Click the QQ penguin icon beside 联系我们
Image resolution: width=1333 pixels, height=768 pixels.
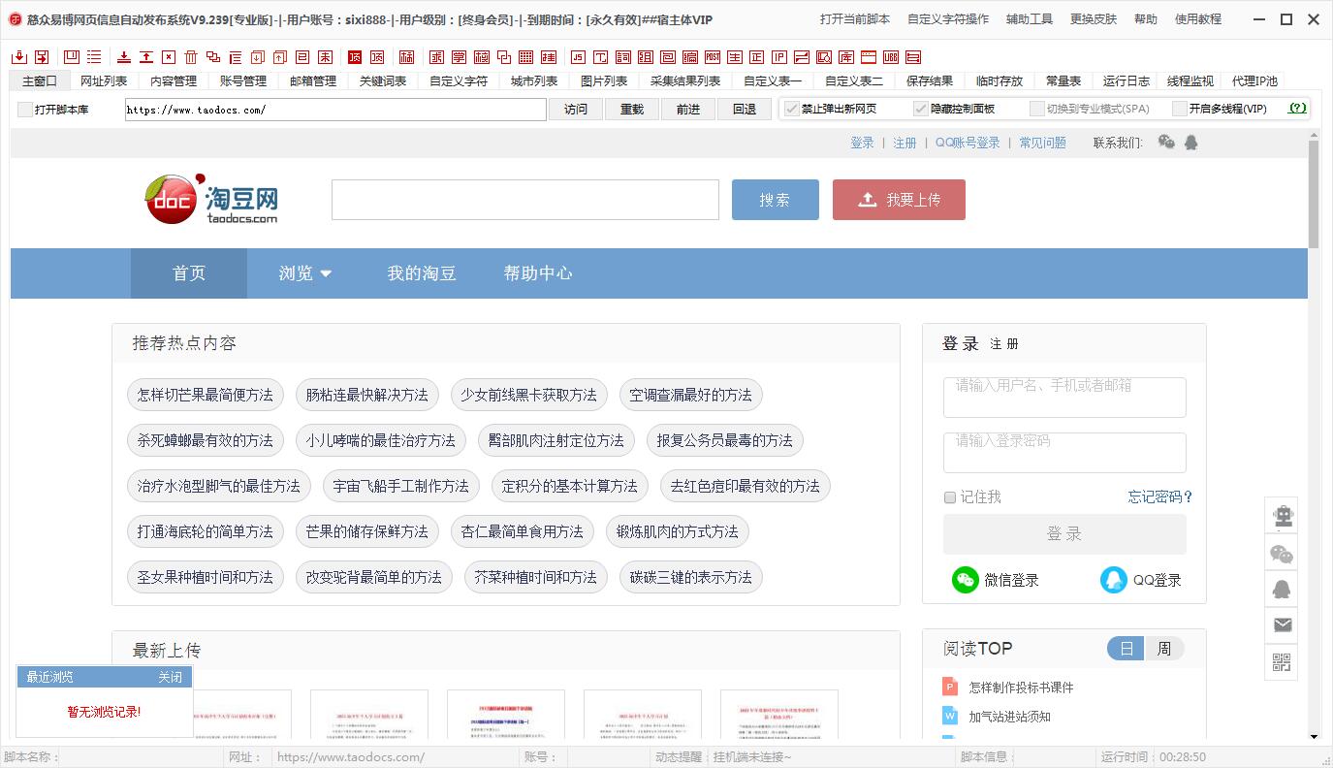click(1191, 143)
